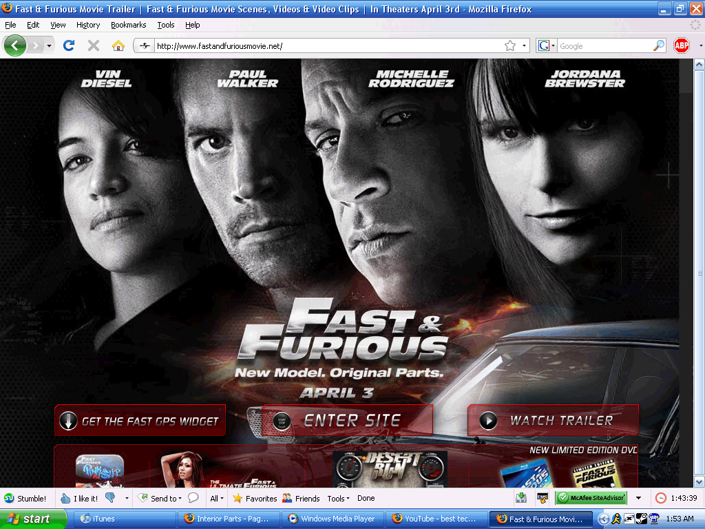Click in the Google search box
Image resolution: width=705 pixels, height=529 pixels.
coord(604,46)
